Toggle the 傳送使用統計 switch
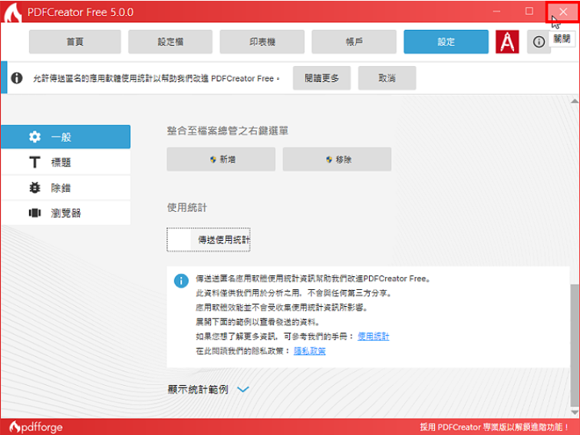The width and height of the screenshot is (580, 435). [209, 239]
